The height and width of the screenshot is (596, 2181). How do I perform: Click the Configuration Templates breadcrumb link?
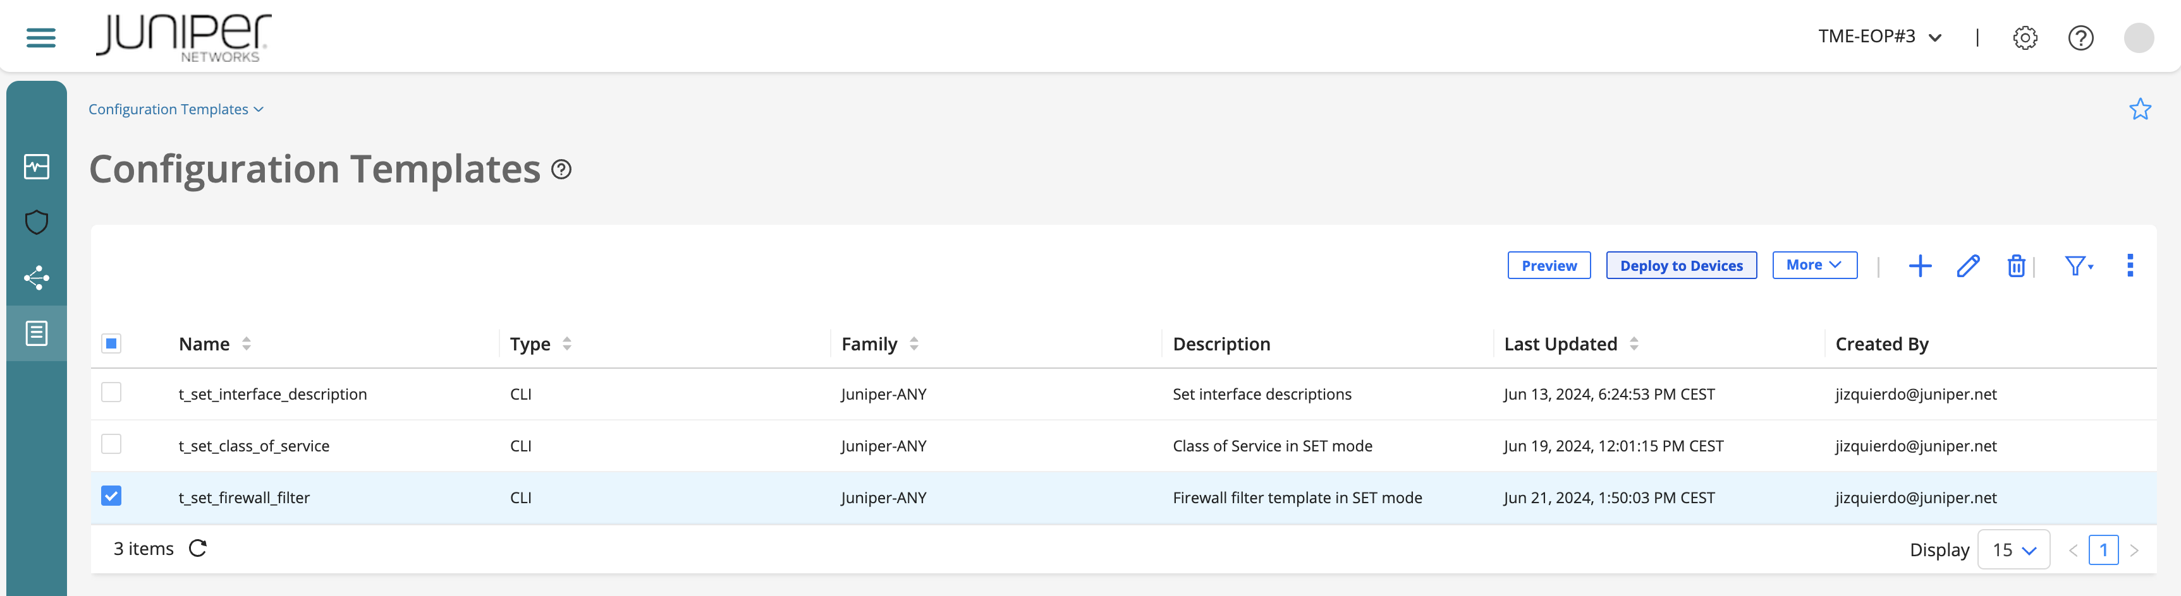169,108
